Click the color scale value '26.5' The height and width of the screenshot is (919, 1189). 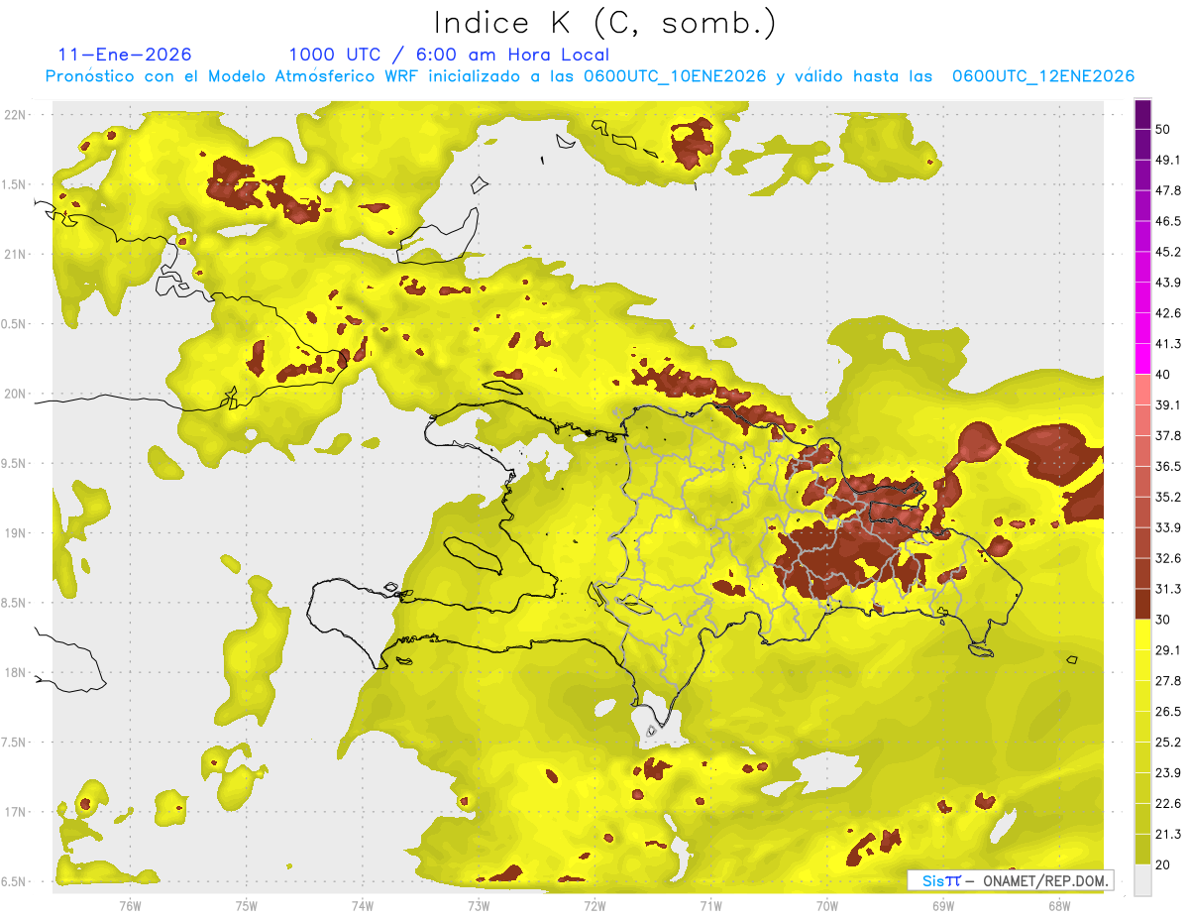[x=1168, y=712]
